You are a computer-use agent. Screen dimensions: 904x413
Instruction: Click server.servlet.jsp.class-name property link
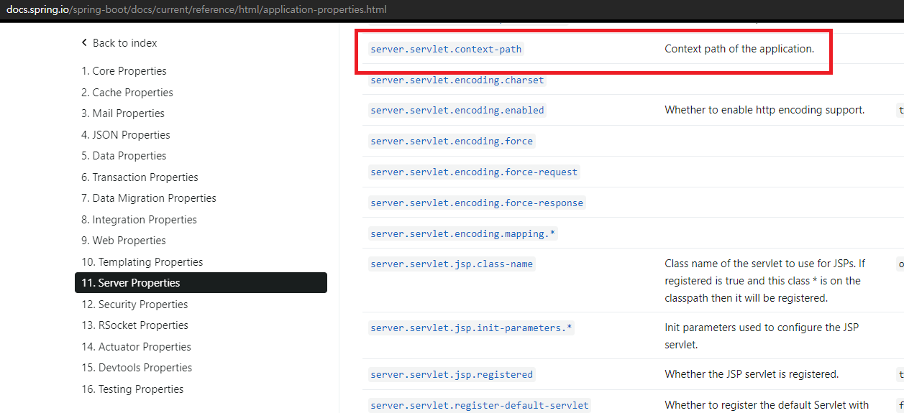point(452,264)
